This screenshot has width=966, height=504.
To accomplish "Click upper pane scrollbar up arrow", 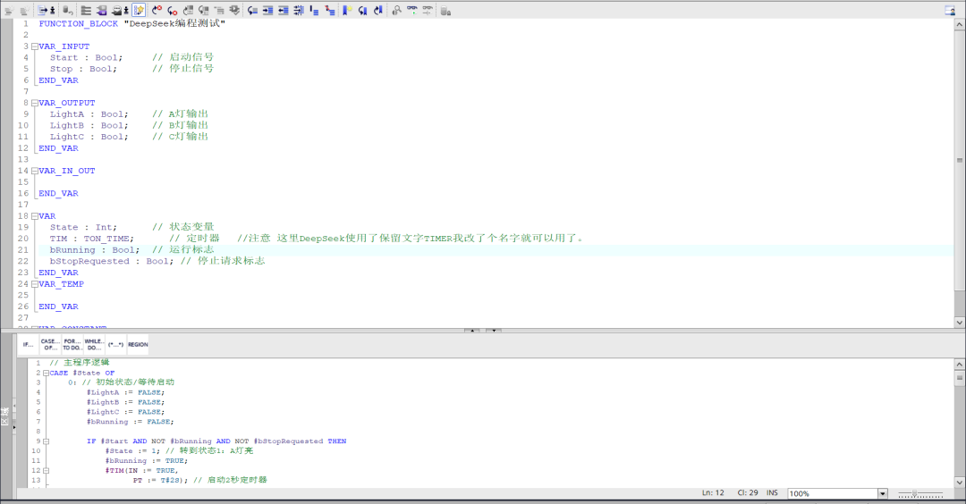I will 959,25.
